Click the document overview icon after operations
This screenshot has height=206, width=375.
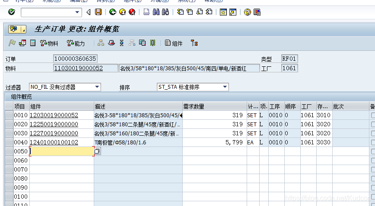[x=142, y=43]
